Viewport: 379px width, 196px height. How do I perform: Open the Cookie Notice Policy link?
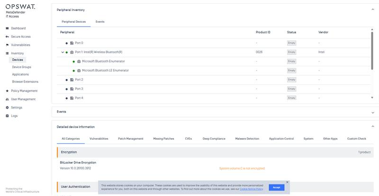click(x=252, y=189)
